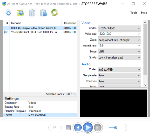150x134 pixels.
Task: Click the settings panel scroll down arrow
Action: [145, 85]
